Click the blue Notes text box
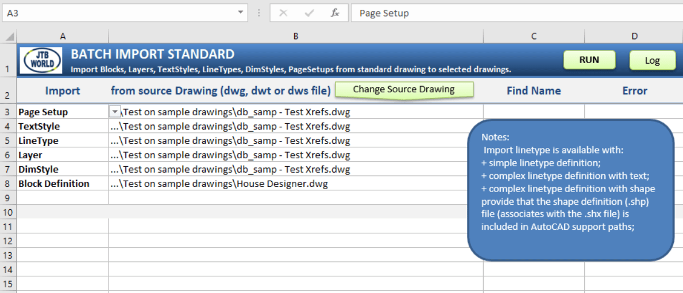Image resolution: width=683 pixels, height=293 pixels. pos(571,190)
